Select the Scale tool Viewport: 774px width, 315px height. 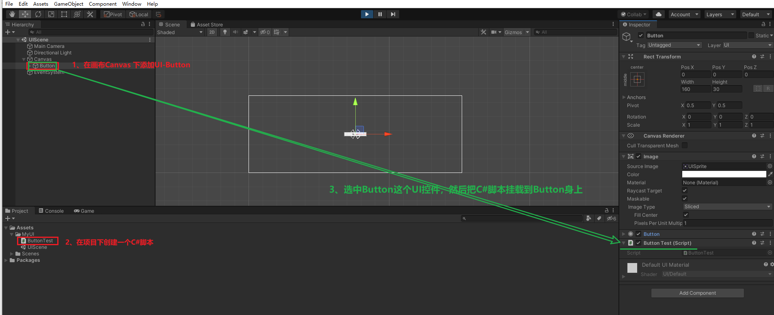tap(51, 14)
